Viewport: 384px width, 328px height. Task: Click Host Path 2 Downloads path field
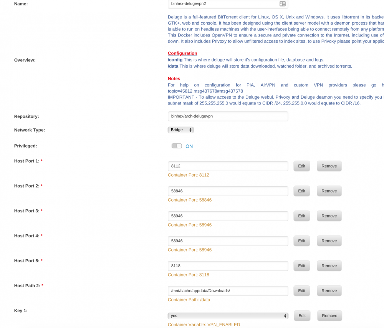coord(228,291)
